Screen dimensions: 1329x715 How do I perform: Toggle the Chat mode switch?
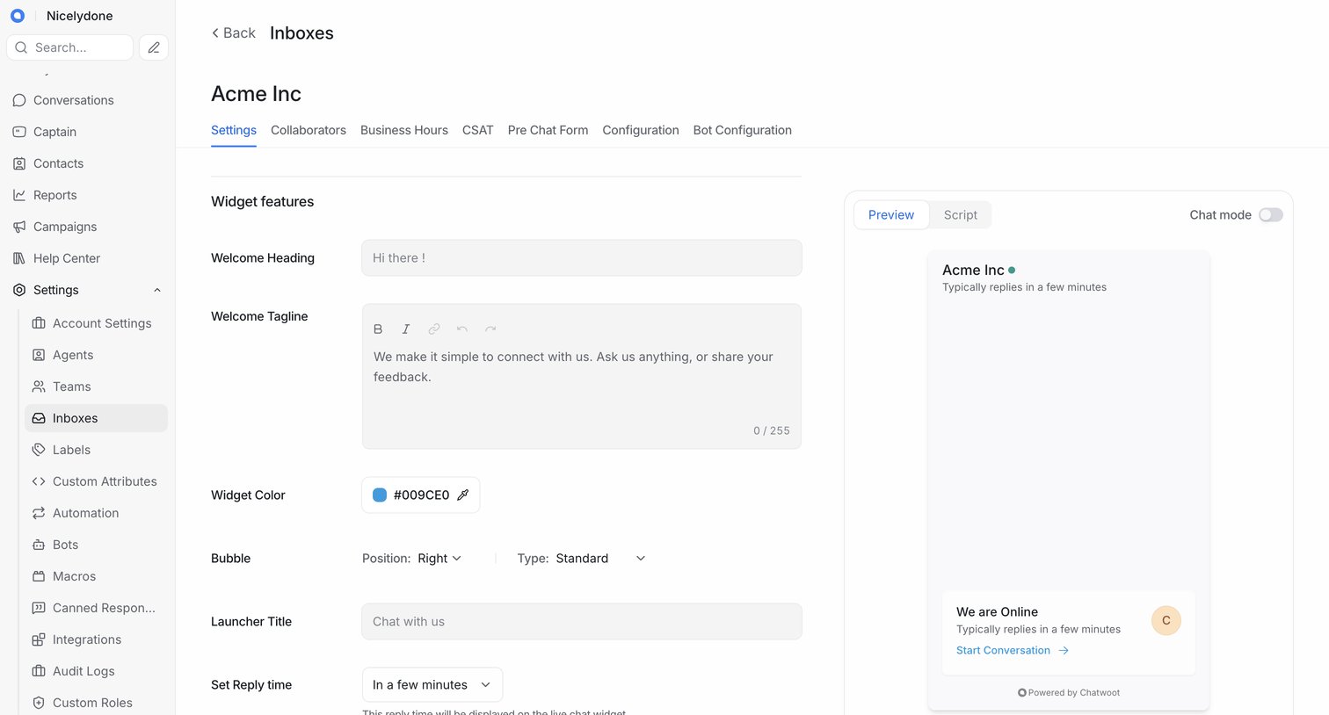tap(1271, 215)
